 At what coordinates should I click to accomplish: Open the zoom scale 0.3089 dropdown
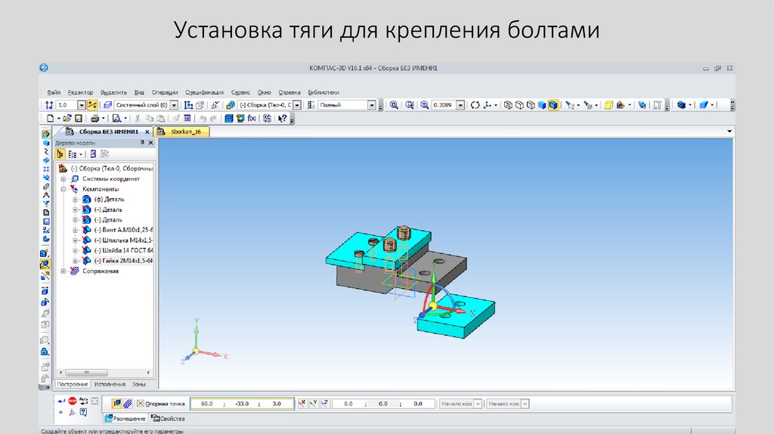tap(460, 105)
